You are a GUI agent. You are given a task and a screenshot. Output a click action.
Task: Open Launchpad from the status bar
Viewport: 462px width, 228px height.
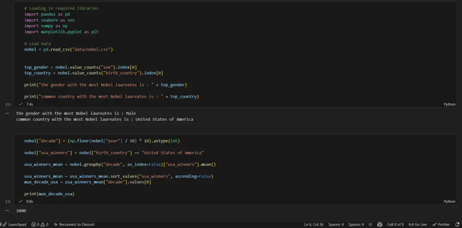[14, 224]
